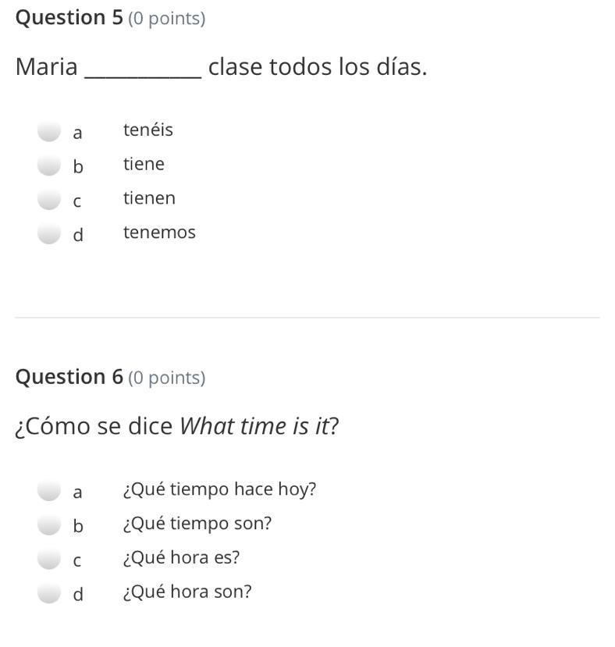Select radio button for "¿Qué tiempo hace hoy?"
Image resolution: width=615 pixels, height=647 pixels.
(49, 490)
